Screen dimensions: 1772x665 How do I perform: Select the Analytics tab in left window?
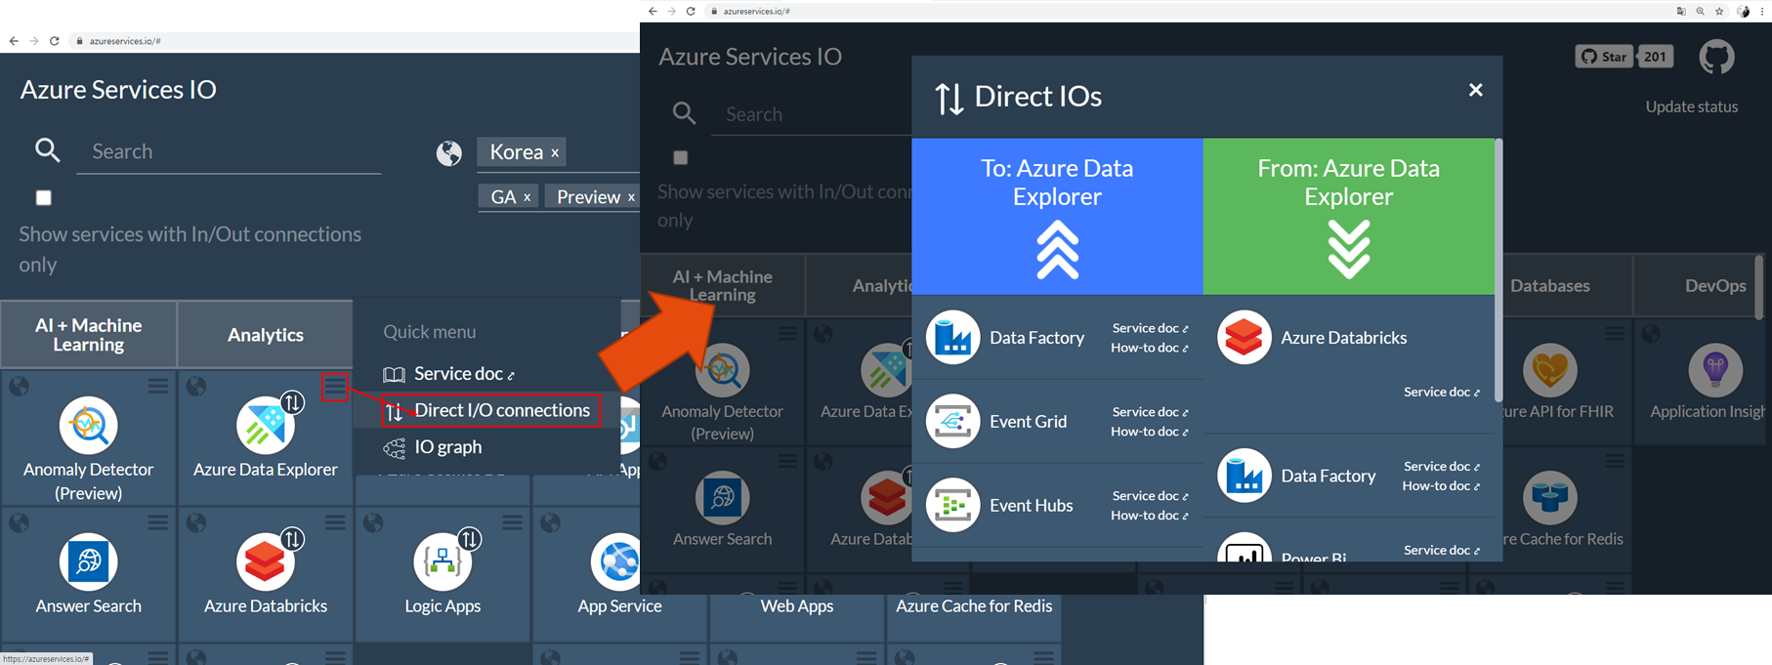265,334
